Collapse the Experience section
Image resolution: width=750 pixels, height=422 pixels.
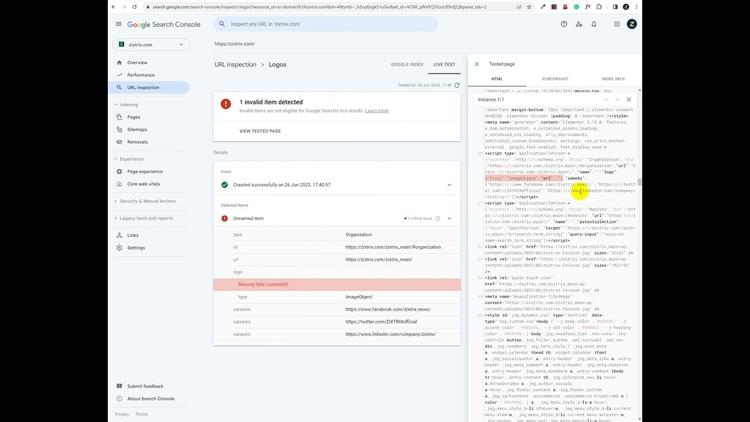pos(131,159)
